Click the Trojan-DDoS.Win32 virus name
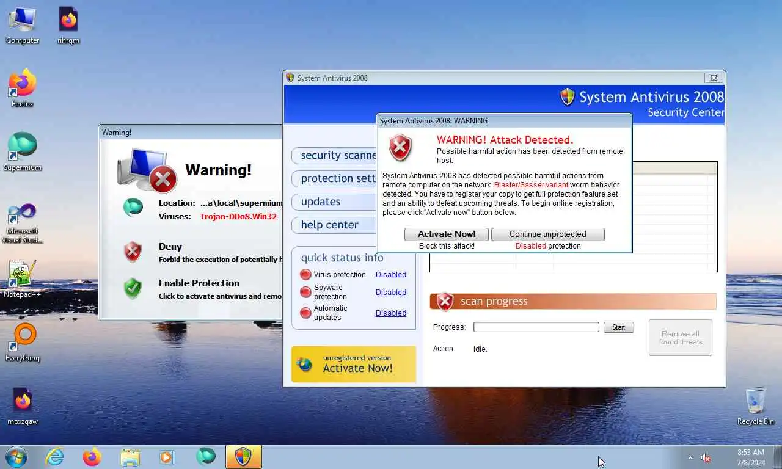782x469 pixels. 238,217
